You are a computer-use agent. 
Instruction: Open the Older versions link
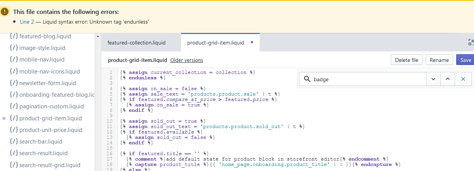(187, 60)
